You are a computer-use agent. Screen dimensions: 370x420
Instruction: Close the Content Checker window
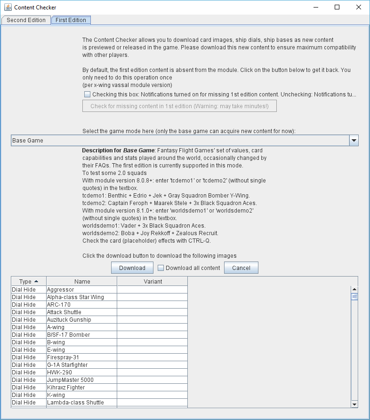tap(359, 7)
